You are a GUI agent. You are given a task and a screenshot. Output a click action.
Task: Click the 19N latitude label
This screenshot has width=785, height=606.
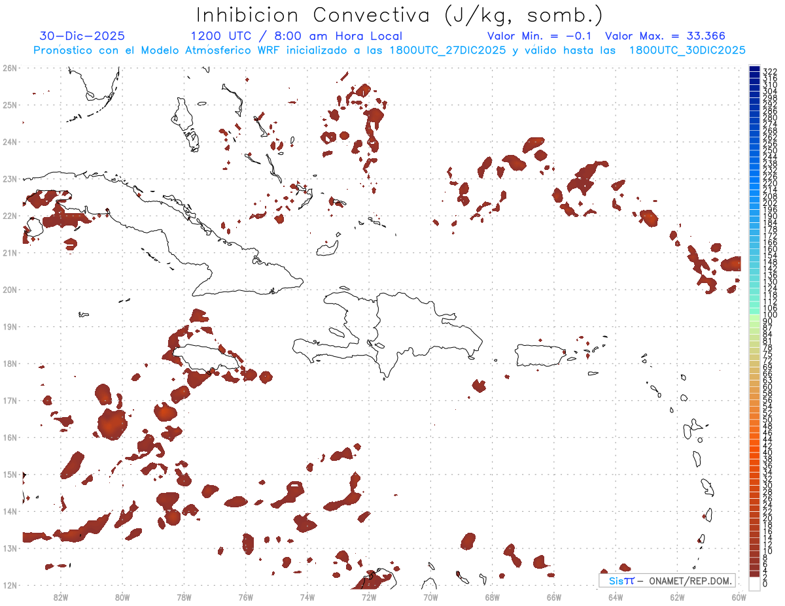click(10, 326)
